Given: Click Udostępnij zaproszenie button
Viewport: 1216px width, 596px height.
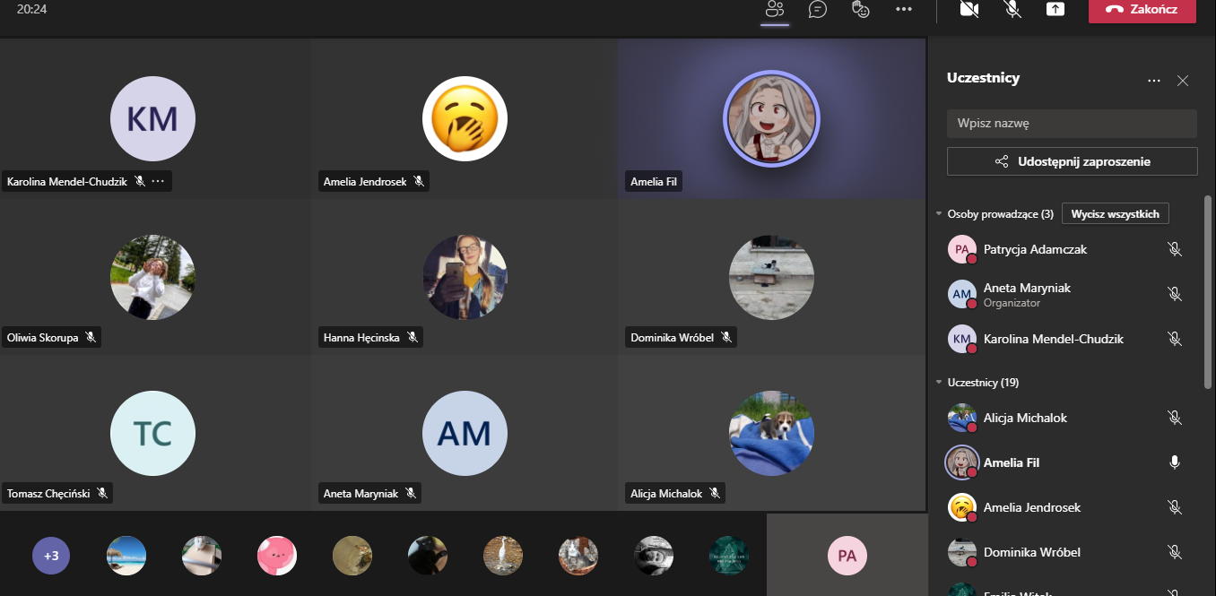Looking at the screenshot, I should pyautogui.click(x=1072, y=161).
